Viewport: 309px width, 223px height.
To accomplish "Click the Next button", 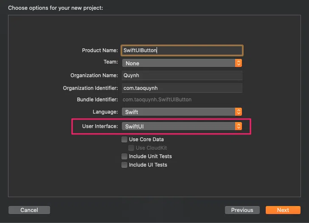I will (283, 210).
